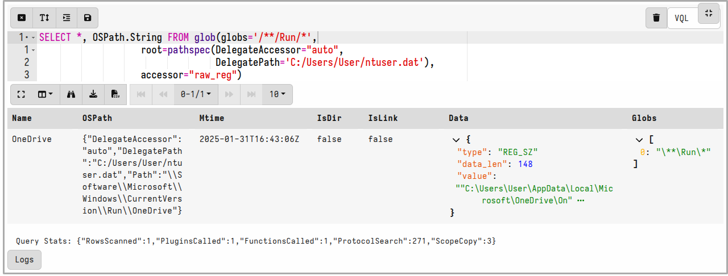Open the binoculars inspect-raw-data icon
Image resolution: width=728 pixels, height=276 pixels.
pos(71,94)
